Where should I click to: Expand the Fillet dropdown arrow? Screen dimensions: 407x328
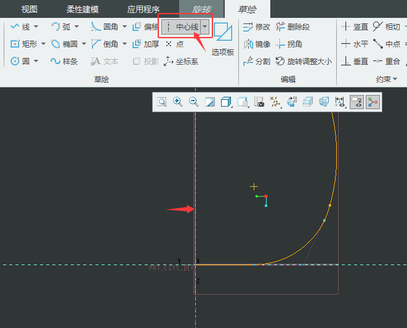coord(124,27)
